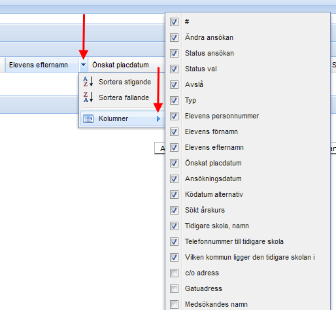Viewport: 336px width, 310px height.
Task: Check the Medsökandes namn checkbox
Action: click(174, 304)
